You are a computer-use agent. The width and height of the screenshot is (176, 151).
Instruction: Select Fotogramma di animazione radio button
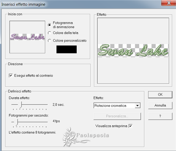[49, 25]
